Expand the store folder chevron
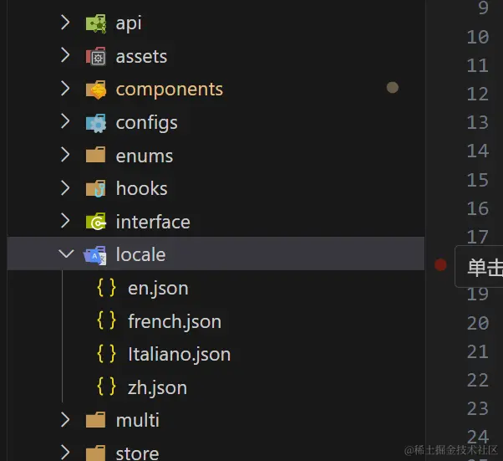The width and height of the screenshot is (503, 461). click(x=66, y=453)
